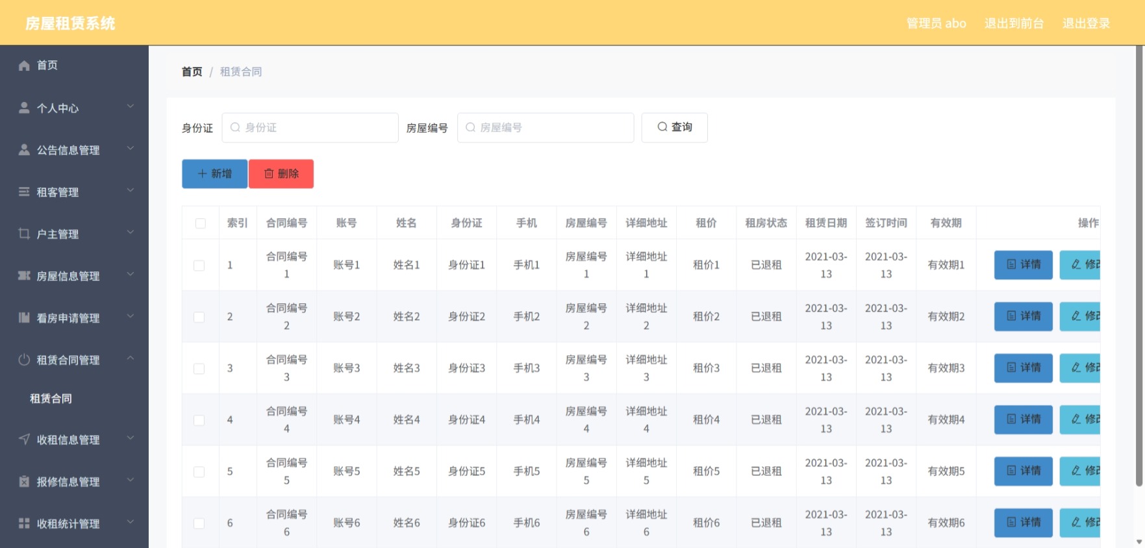This screenshot has width=1145, height=548.
Task: Open 详情 for row 3
Action: (x=1023, y=368)
